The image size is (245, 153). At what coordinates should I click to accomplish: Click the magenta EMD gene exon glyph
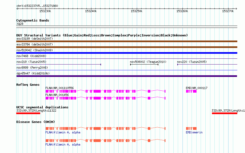tap(191, 91)
